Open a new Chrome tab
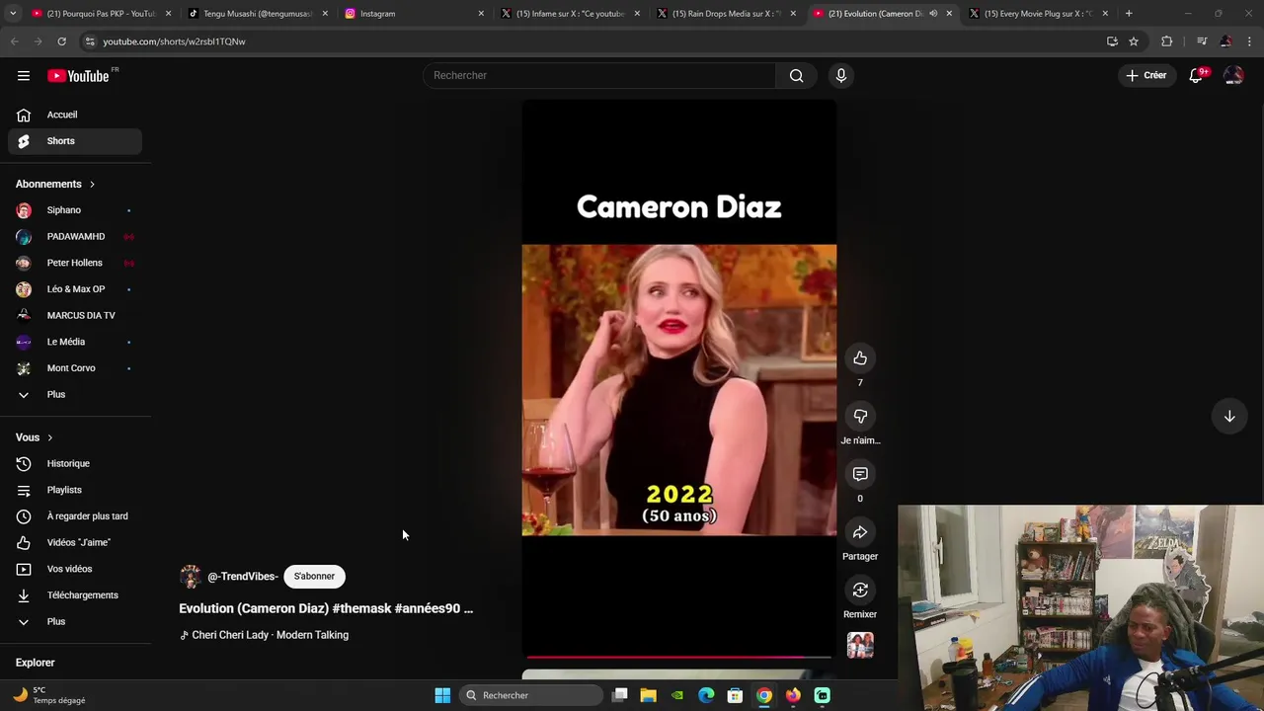 coord(1129,14)
